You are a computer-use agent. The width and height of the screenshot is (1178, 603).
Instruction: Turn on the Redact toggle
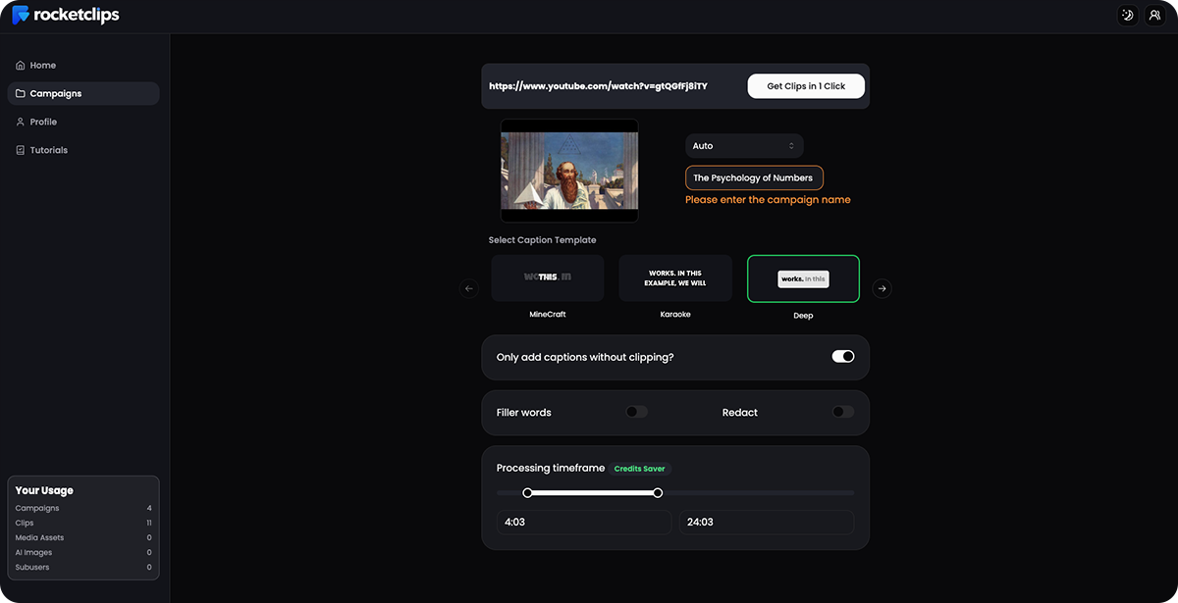(x=842, y=411)
